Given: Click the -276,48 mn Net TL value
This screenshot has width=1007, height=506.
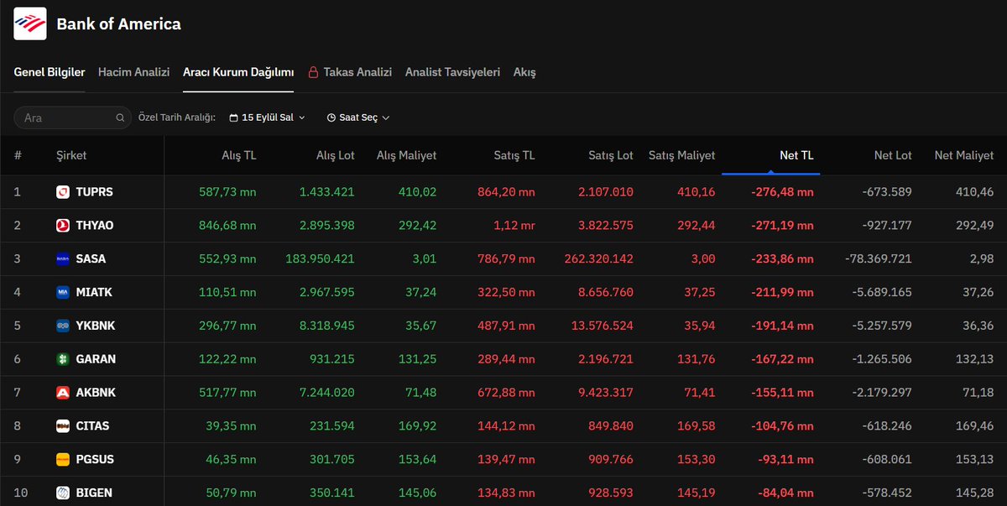Looking at the screenshot, I should click(x=782, y=192).
